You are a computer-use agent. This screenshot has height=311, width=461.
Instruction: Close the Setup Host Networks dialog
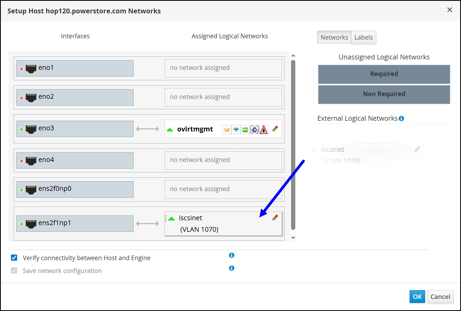(450, 10)
